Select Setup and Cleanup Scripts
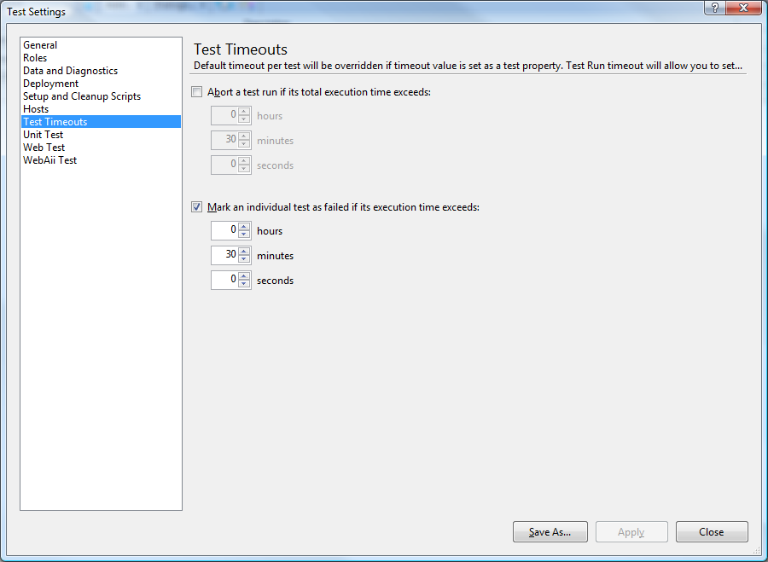The width and height of the screenshot is (768, 562). tap(82, 96)
